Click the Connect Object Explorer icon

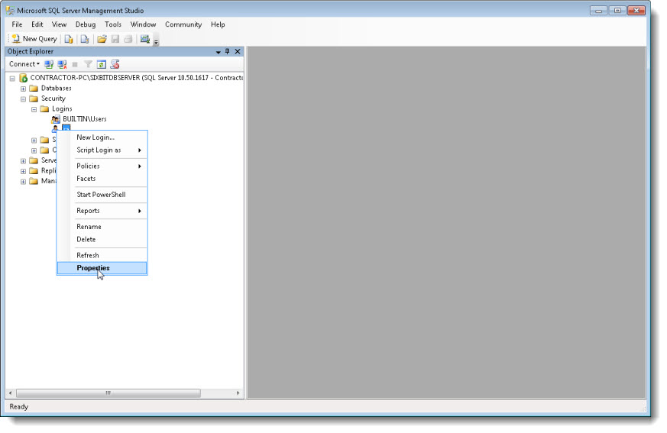(x=49, y=64)
